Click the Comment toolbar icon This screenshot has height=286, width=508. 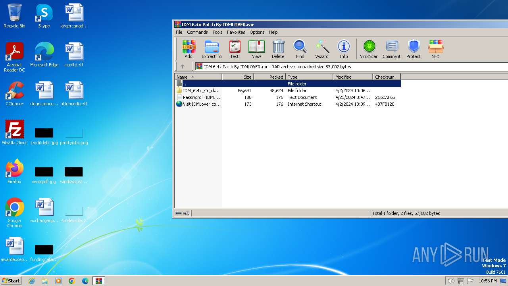[x=392, y=49]
